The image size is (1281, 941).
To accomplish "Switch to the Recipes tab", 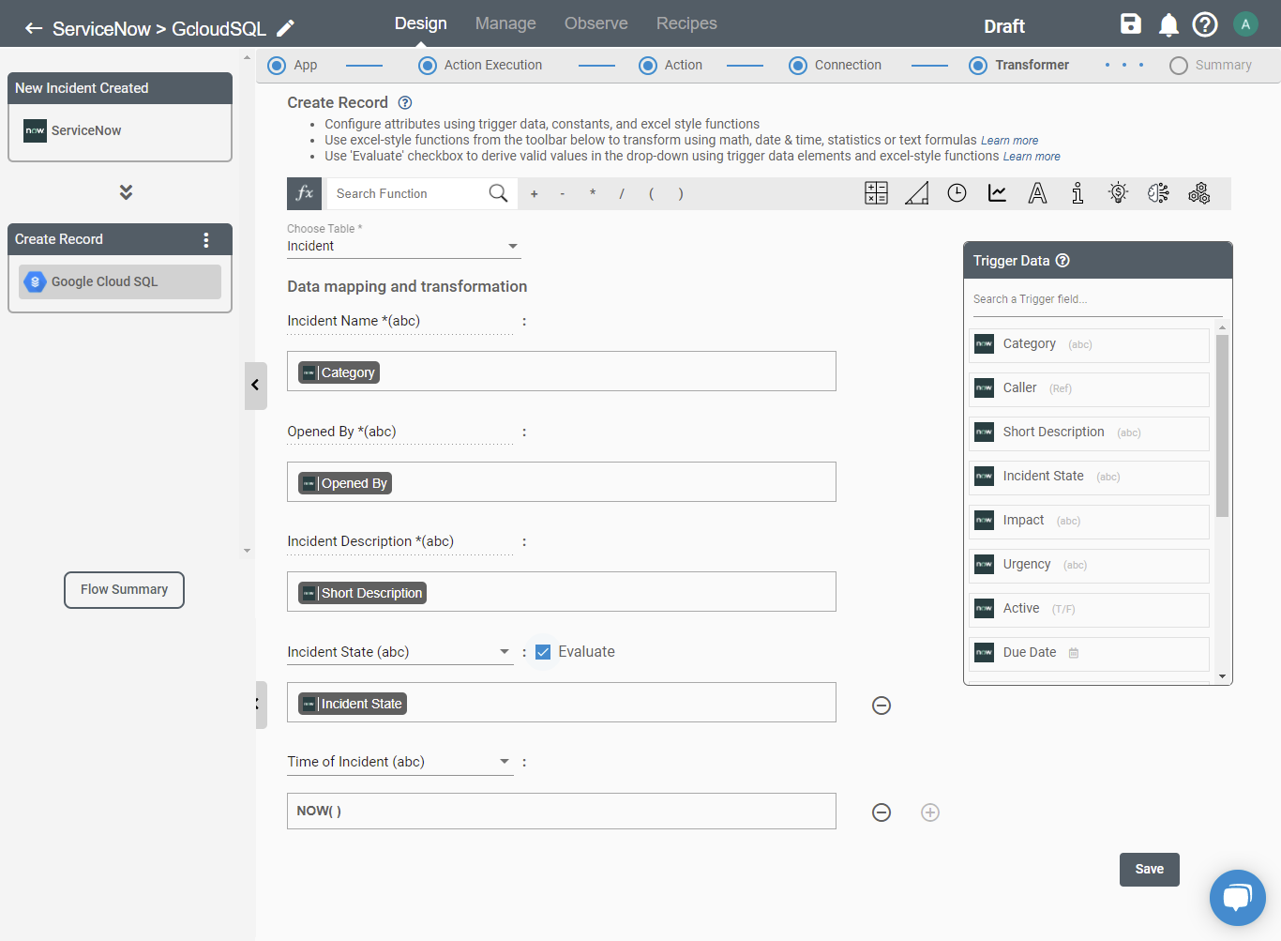I will (x=686, y=23).
